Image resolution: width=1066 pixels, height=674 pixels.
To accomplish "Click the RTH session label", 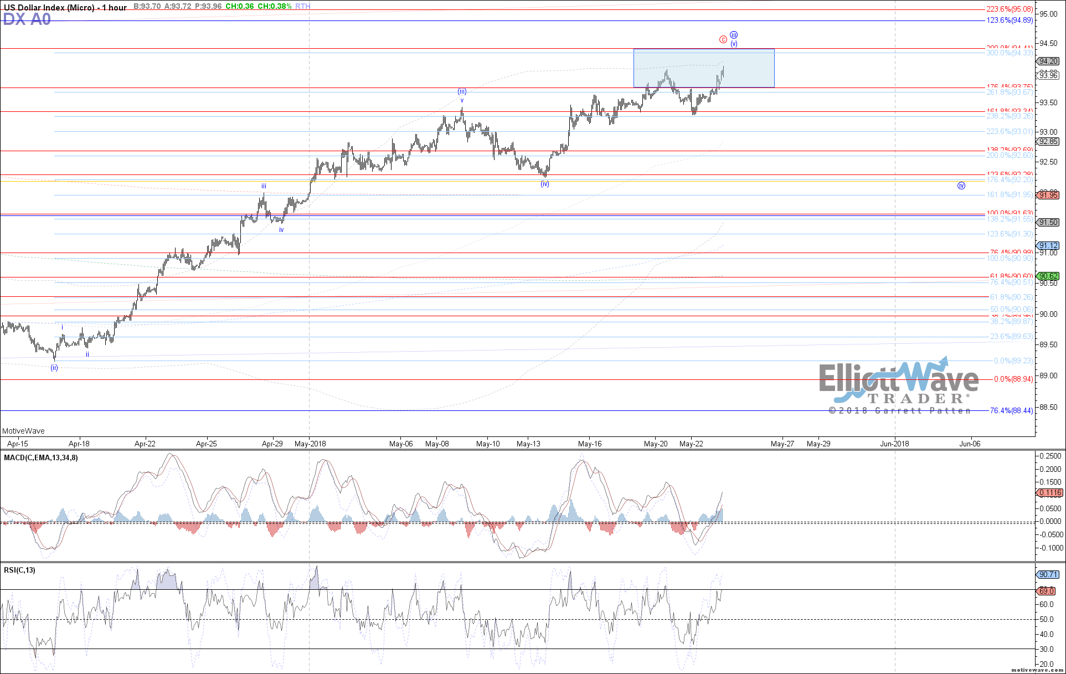I will tap(303, 7).
